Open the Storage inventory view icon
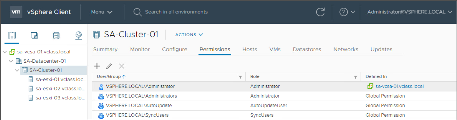 56,35
